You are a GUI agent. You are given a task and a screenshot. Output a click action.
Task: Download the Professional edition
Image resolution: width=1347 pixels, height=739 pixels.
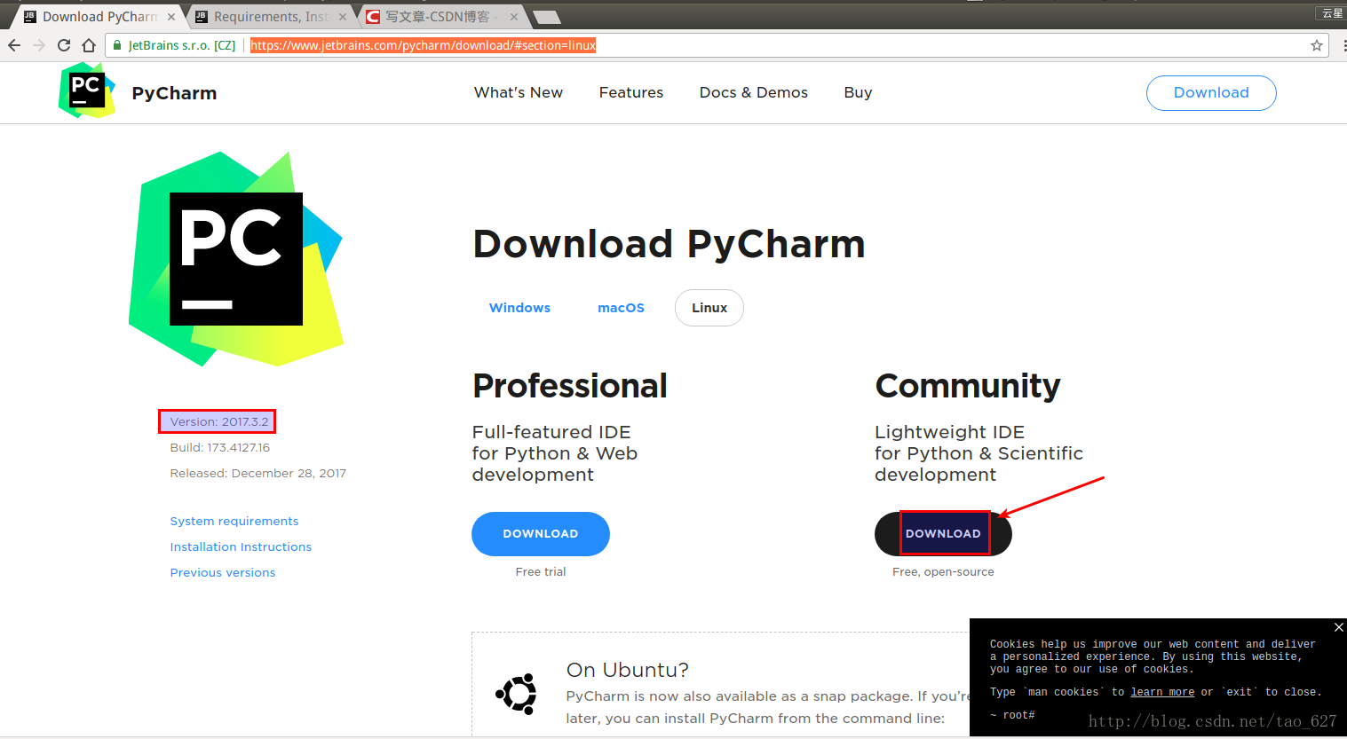(x=541, y=534)
